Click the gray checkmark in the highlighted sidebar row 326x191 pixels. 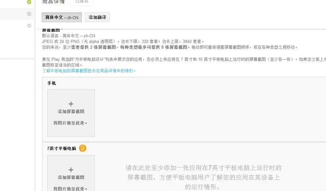coord(29,14)
